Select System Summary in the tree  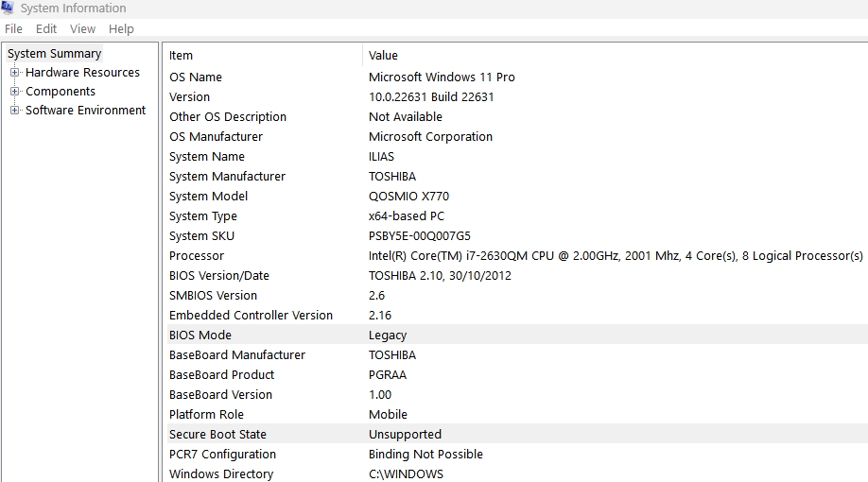pyautogui.click(x=54, y=54)
